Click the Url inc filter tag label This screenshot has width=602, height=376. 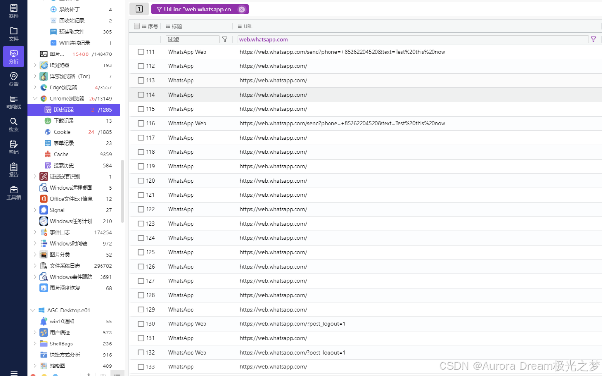pyautogui.click(x=200, y=10)
